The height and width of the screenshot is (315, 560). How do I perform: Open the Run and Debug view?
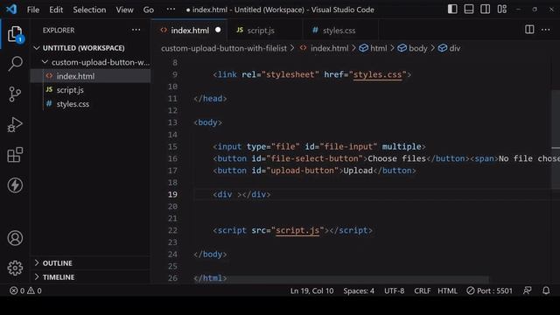(15, 124)
